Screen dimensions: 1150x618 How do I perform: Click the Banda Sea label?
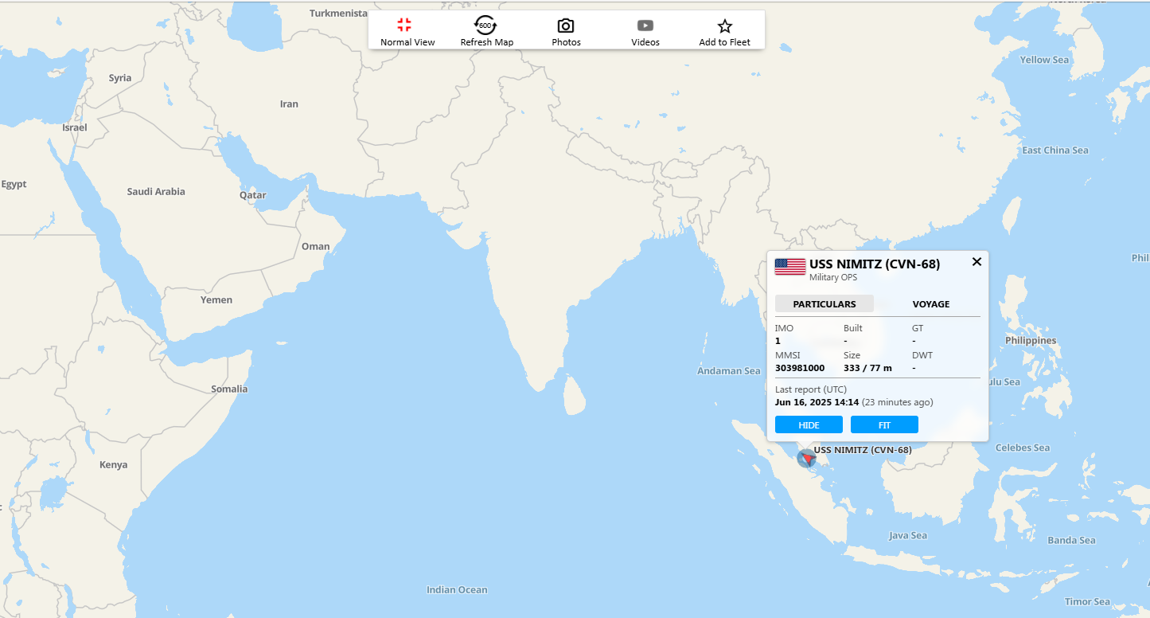pos(1071,540)
